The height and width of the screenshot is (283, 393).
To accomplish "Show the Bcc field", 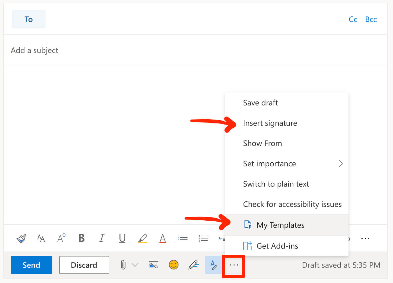I will pyautogui.click(x=371, y=19).
